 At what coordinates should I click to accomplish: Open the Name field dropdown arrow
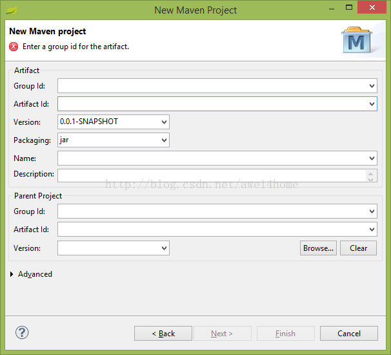tap(372, 158)
